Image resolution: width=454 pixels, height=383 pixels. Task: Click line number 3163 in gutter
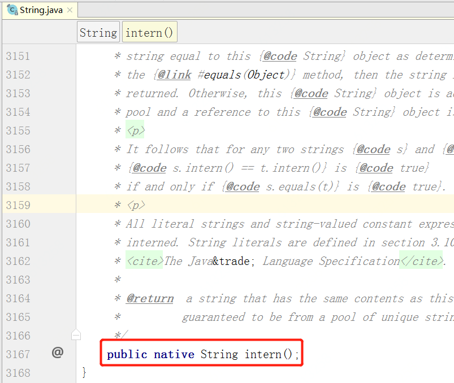click(18, 280)
